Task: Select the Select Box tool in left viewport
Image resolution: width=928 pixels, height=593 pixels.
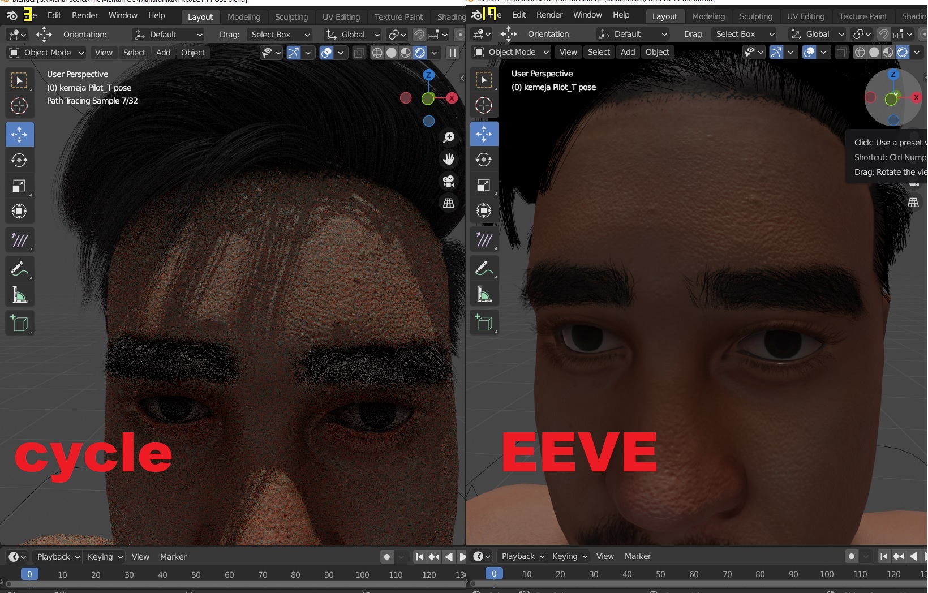Action: tap(19, 81)
